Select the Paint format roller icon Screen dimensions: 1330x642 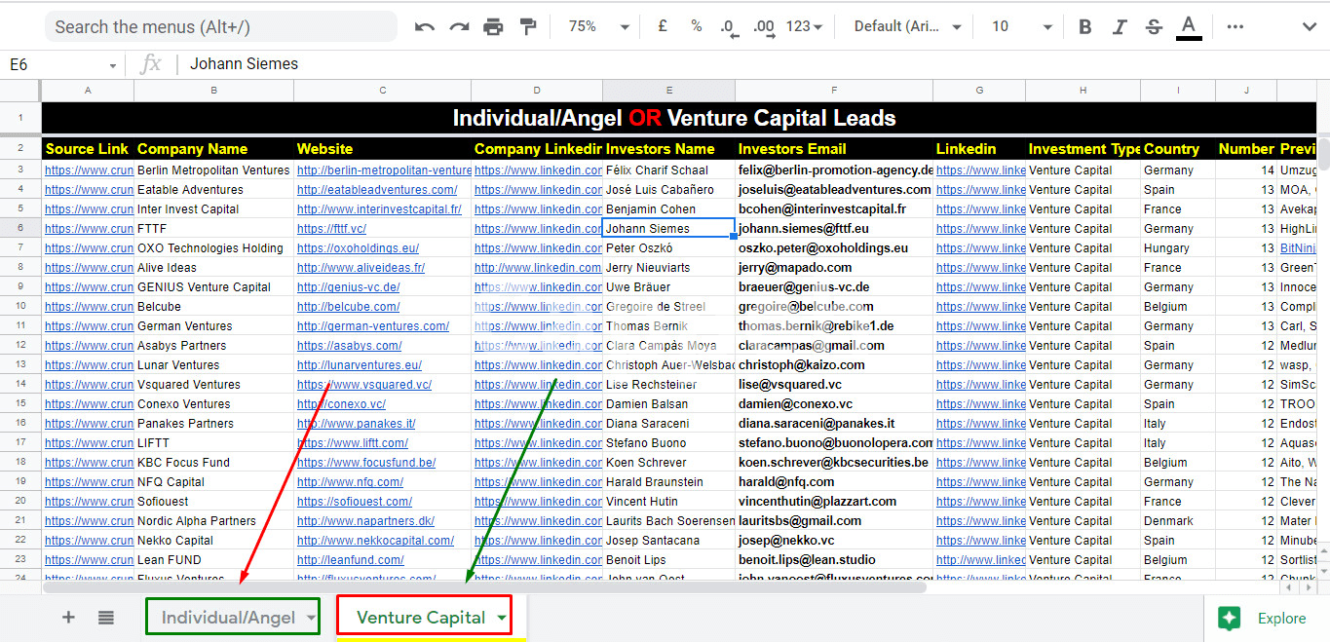(528, 27)
